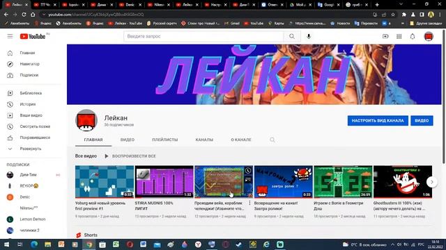Click the blue ВИДЕО button
The width and height of the screenshot is (446, 250).
pos(422,121)
